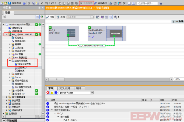Screen dimensions: 184x122
Task: Collapse the PLC_1 [CPU 1214C] node
Action: pos(7,34)
